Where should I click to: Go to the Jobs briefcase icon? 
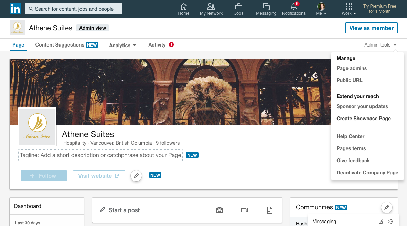pyautogui.click(x=238, y=9)
